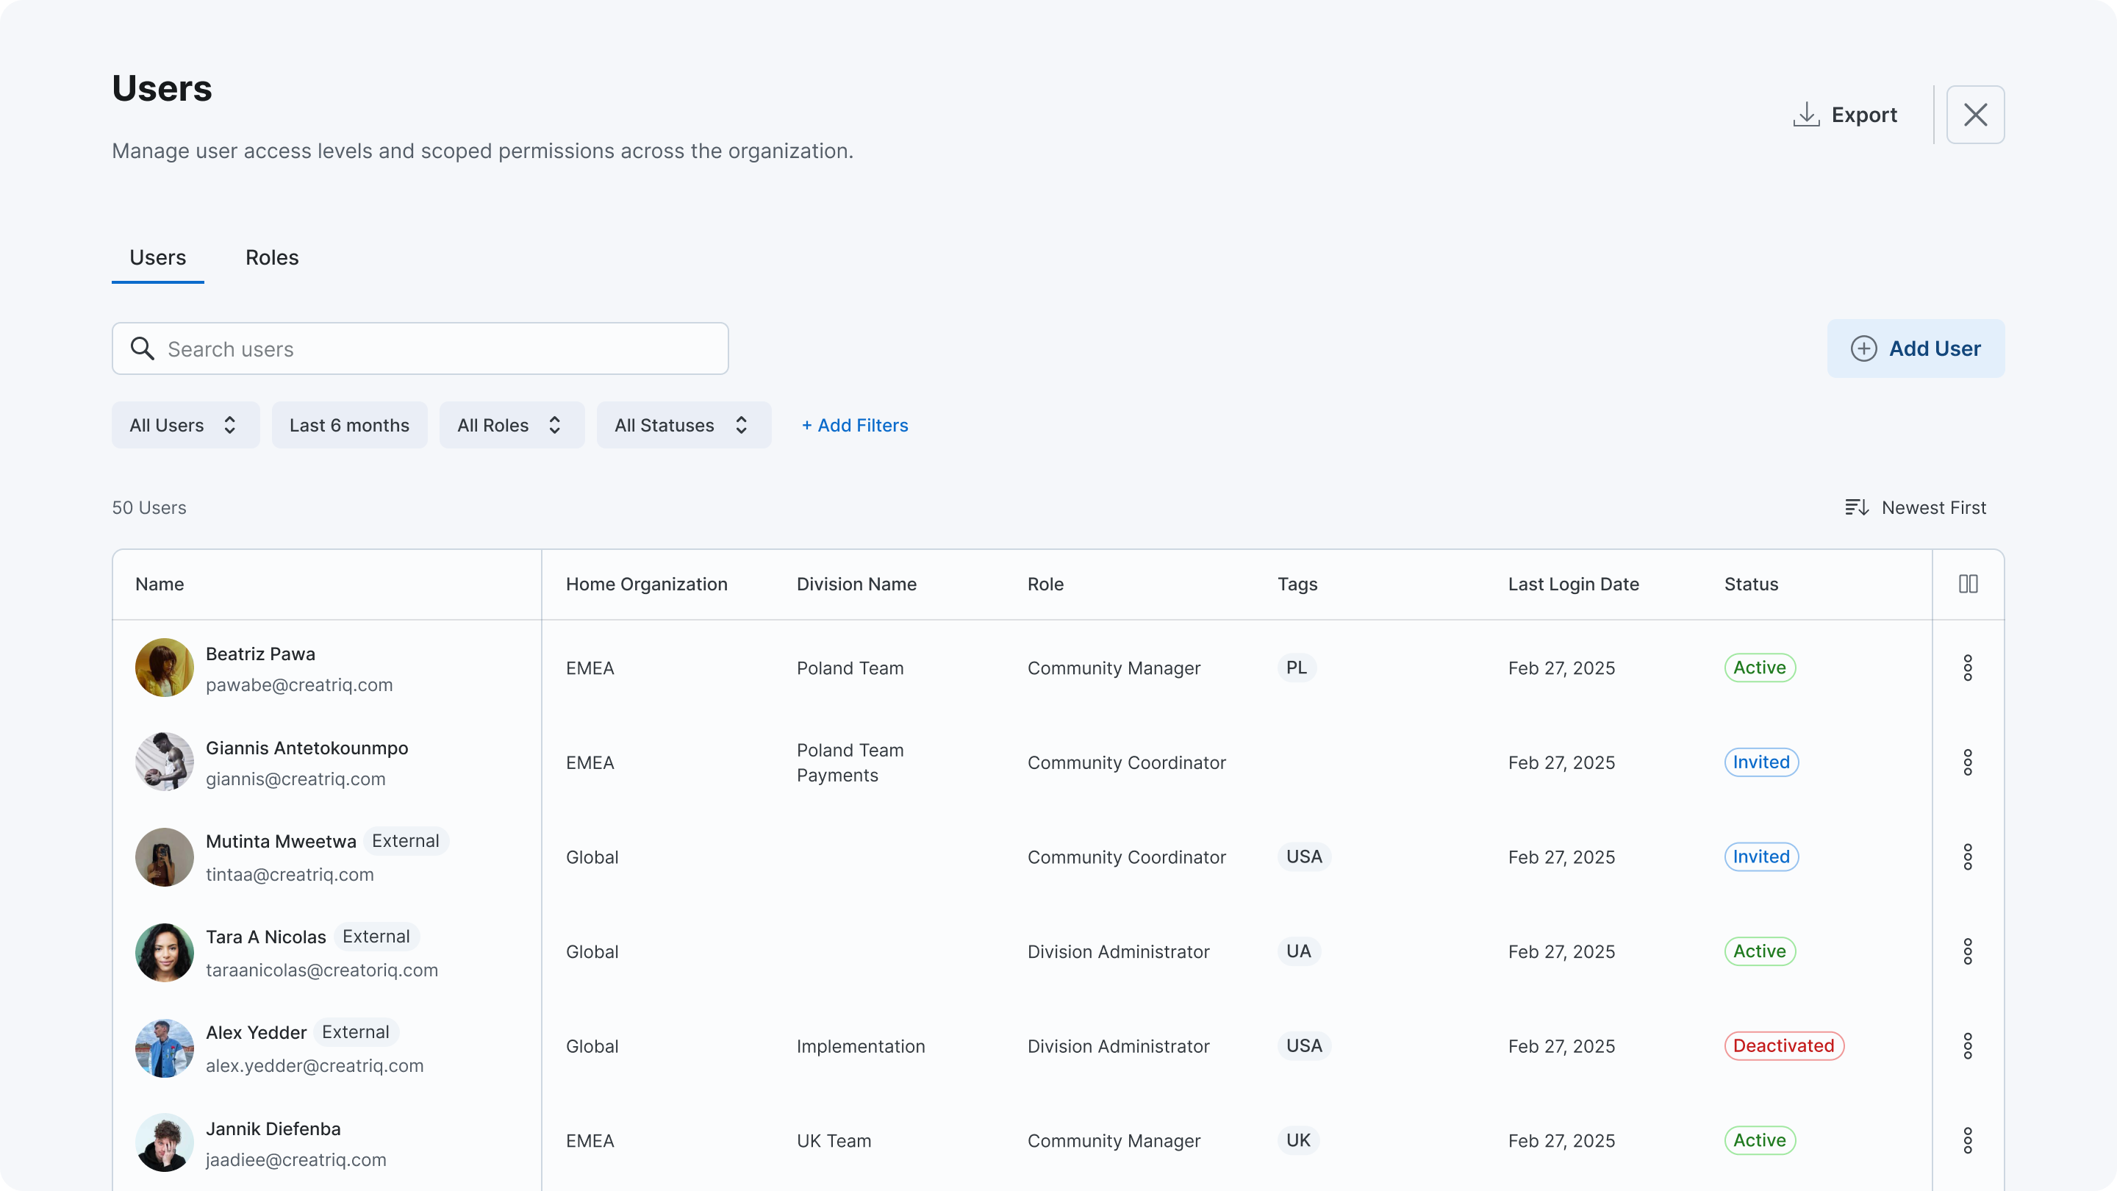
Task: Close the Users panel
Action: (1975, 114)
